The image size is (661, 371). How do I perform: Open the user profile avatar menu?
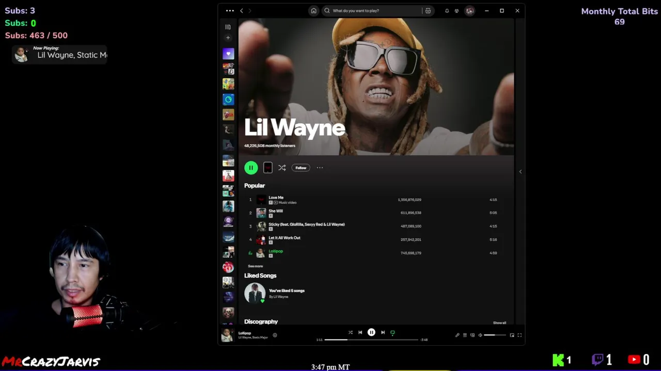click(469, 10)
